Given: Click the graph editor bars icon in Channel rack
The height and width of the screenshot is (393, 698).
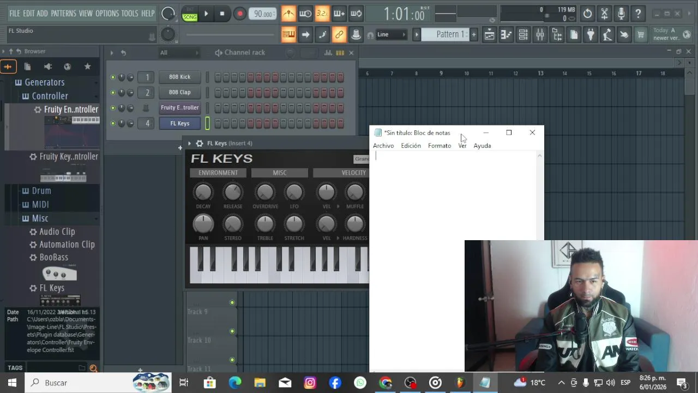Looking at the screenshot, I should (x=328, y=53).
